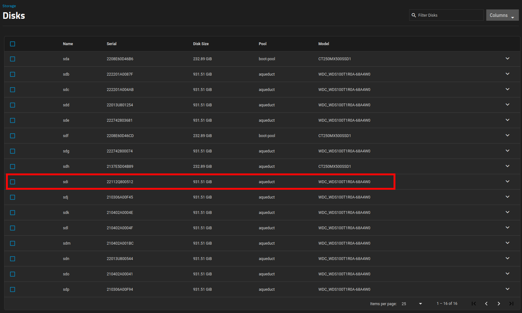Click the CT250MX500SSD1 model in sdh row
The height and width of the screenshot is (313, 522).
click(335, 167)
